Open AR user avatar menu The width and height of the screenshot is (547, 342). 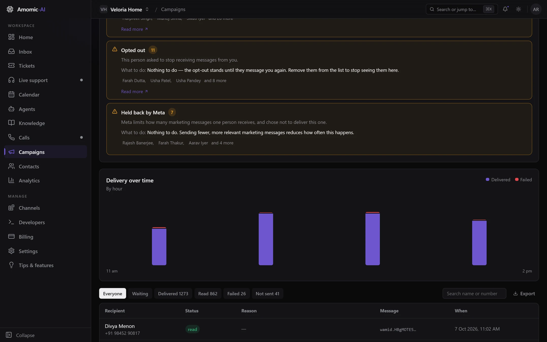coord(536,9)
